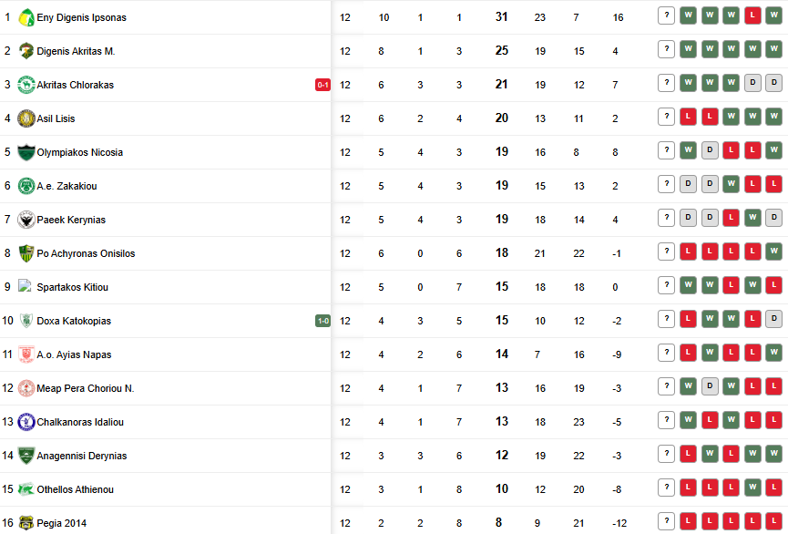Open the Meap Pera Choriou N. team link
788x534 pixels.
(86, 388)
